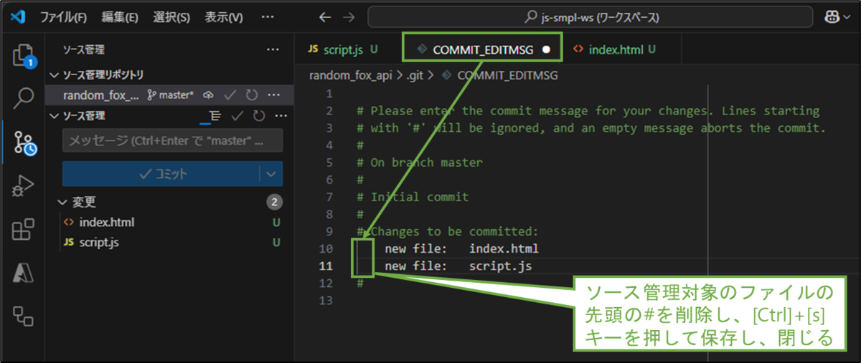Image resolution: width=861 pixels, height=363 pixels.
Task: Click the Copilot icon in title bar
Action: point(832,17)
